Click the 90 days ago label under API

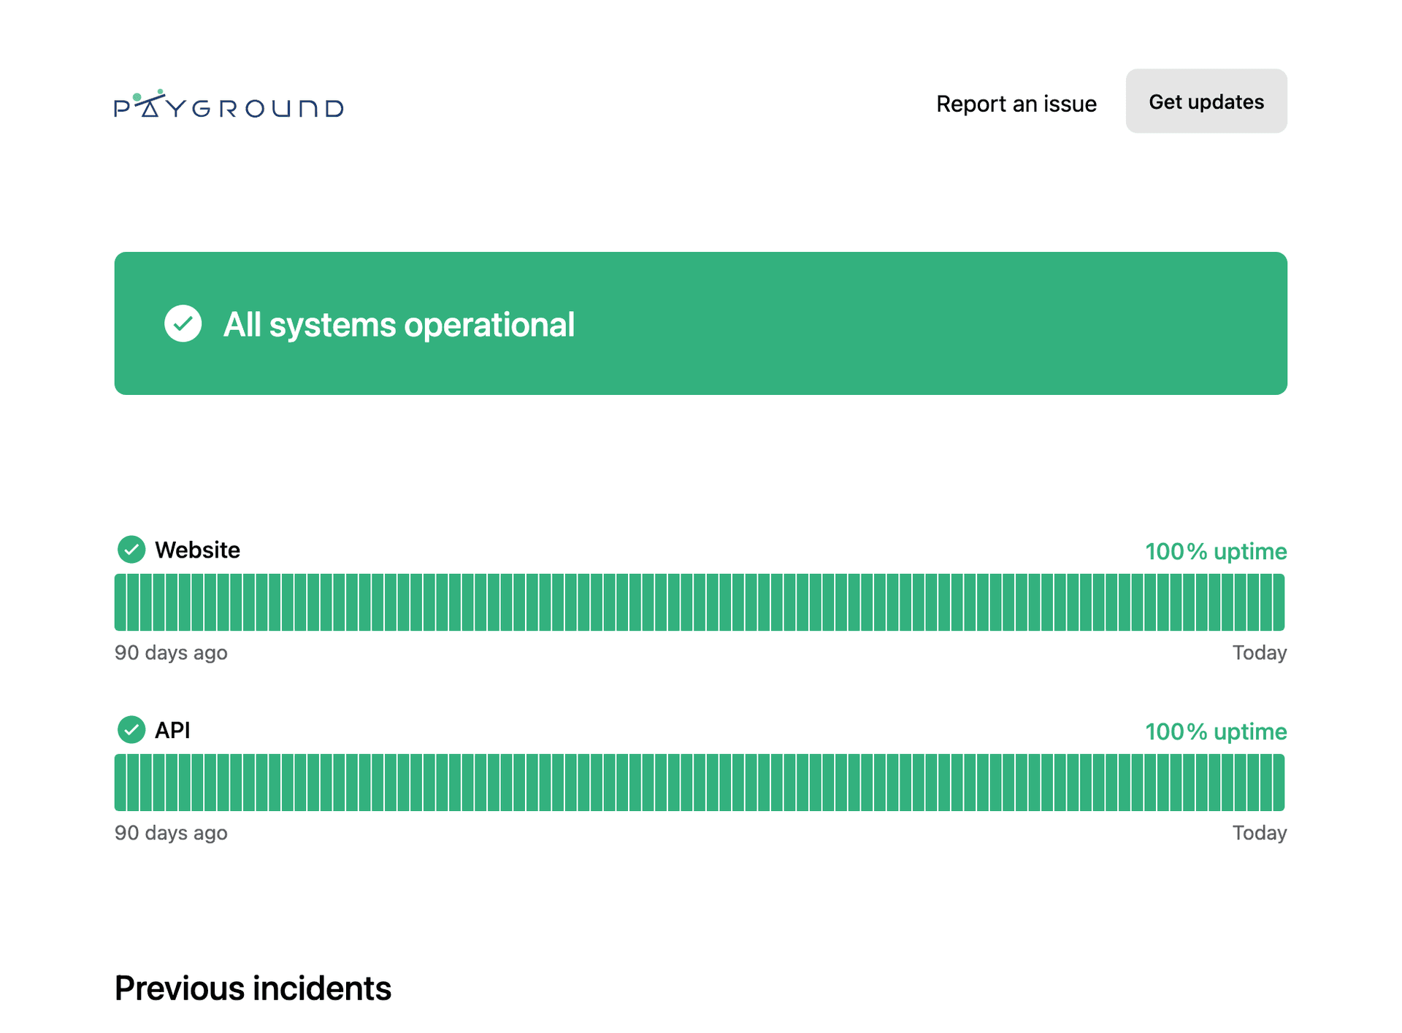171,833
